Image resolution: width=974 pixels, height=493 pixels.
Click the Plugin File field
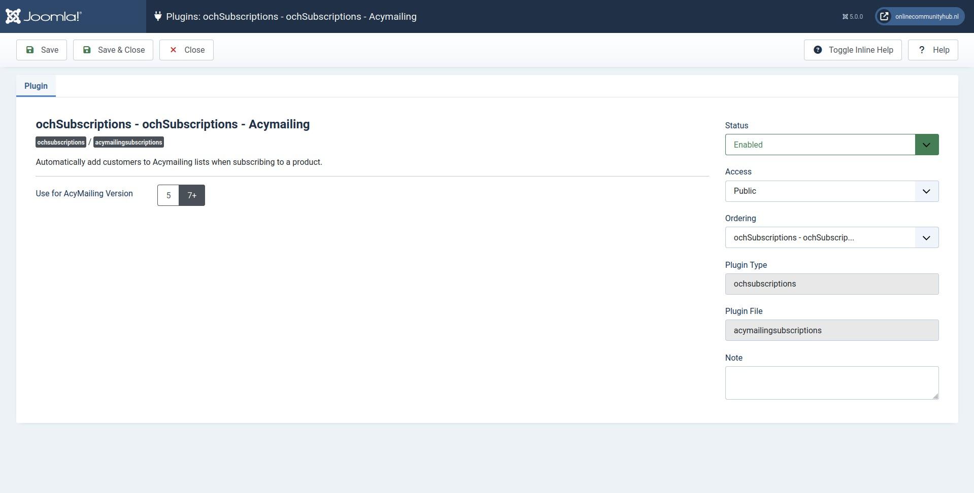tap(832, 330)
